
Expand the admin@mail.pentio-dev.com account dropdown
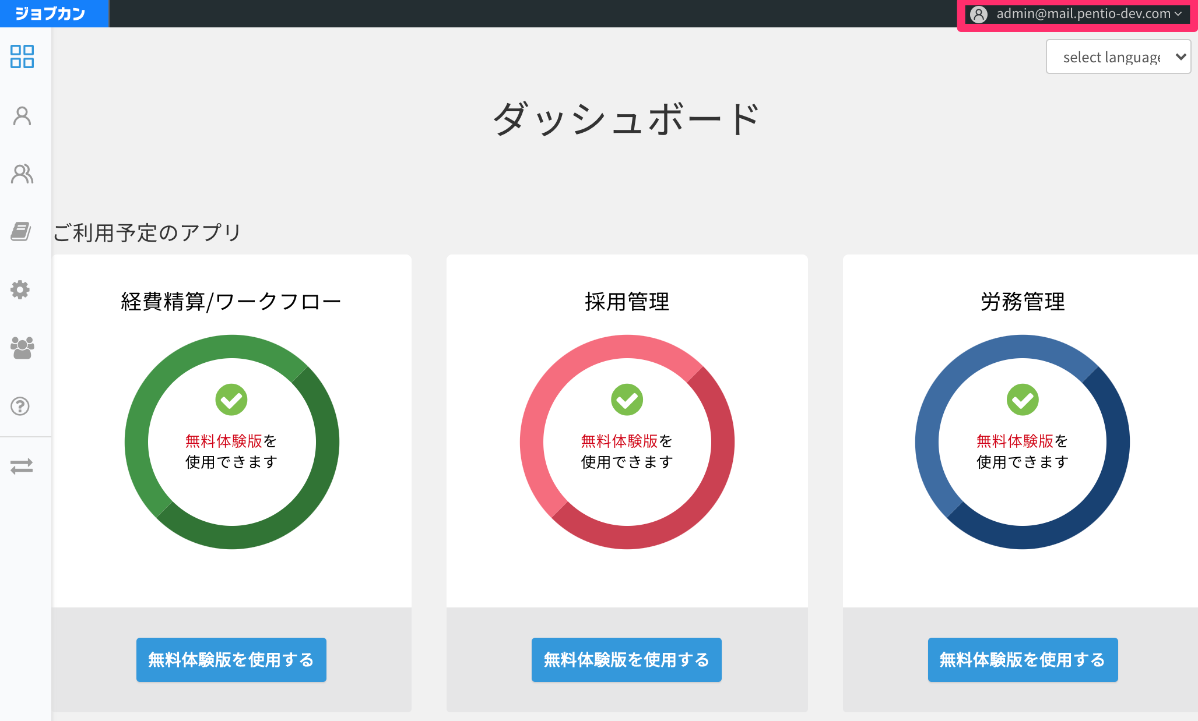[1077, 14]
